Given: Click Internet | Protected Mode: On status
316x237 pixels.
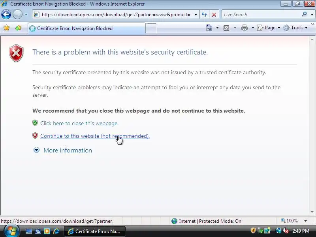Looking at the screenshot, I should pos(210,221).
